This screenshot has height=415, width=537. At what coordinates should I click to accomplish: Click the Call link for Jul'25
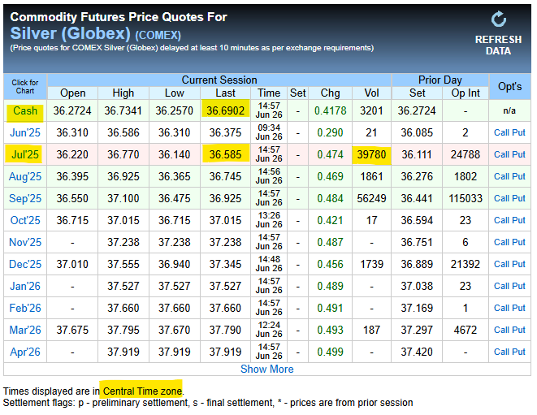pyautogui.click(x=501, y=154)
